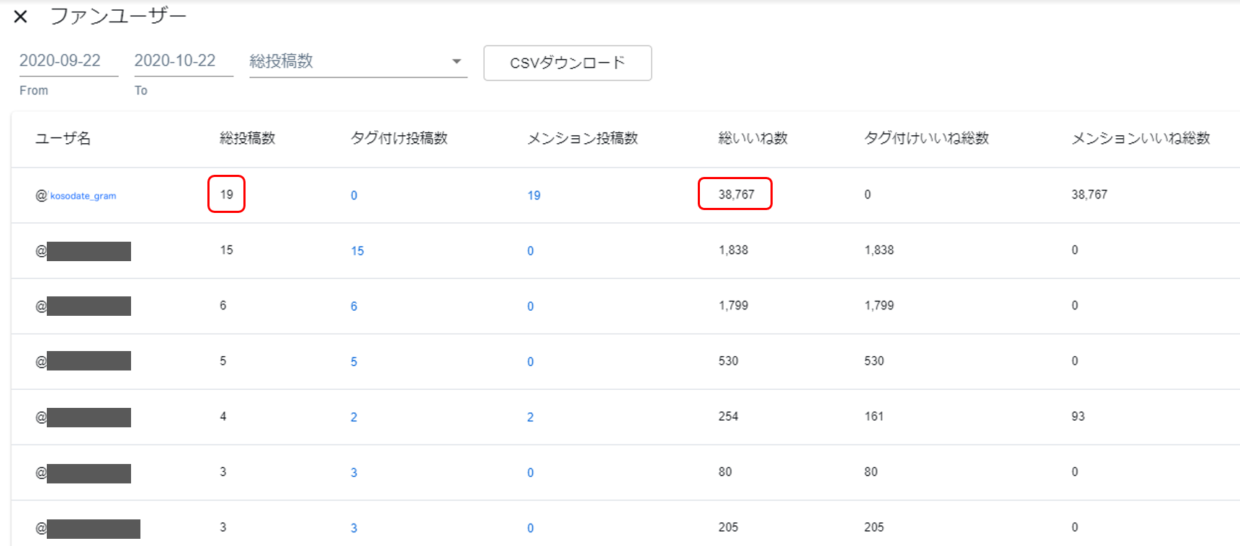Edit the To date 2020-10-22 field
Image resolution: width=1240 pixels, height=546 pixels.
tap(183, 61)
